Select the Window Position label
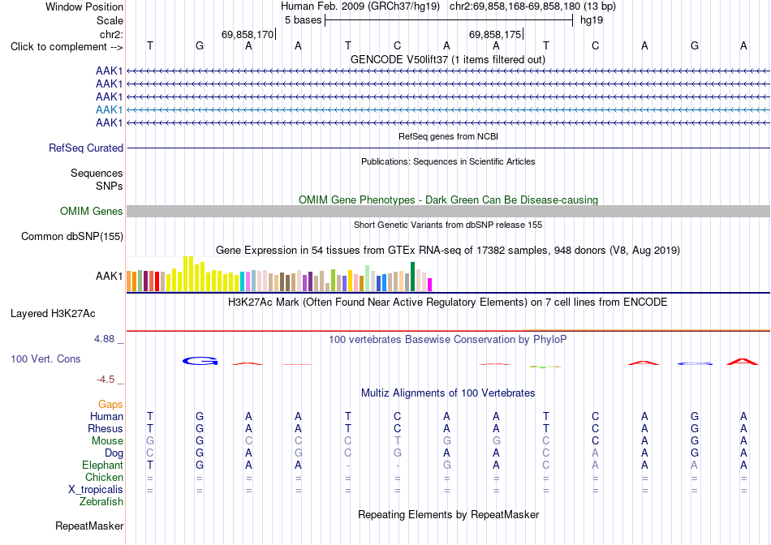The image size is (771, 545). click(x=84, y=6)
